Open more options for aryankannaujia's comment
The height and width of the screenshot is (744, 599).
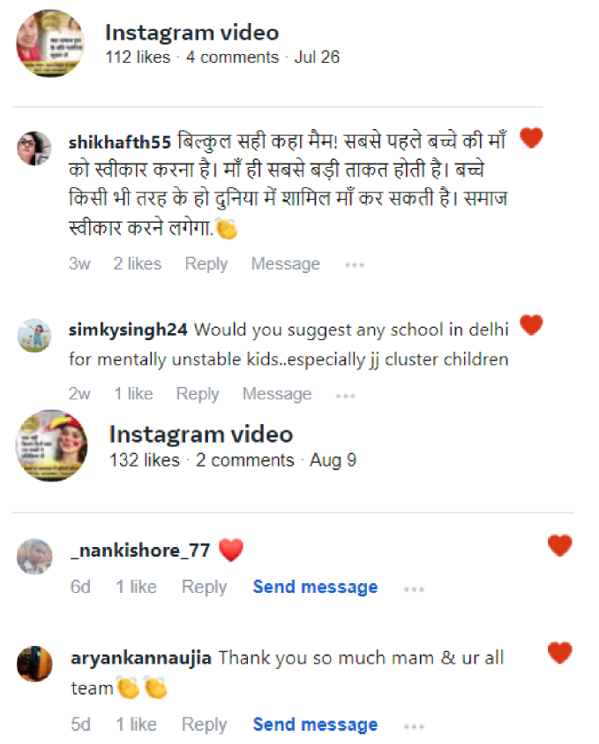click(x=414, y=726)
